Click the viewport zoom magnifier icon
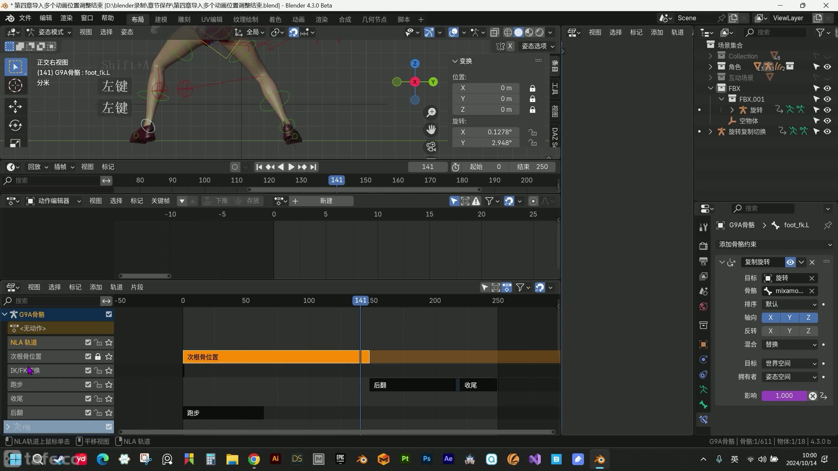Viewport: 838px width, 471px height. 431,113
